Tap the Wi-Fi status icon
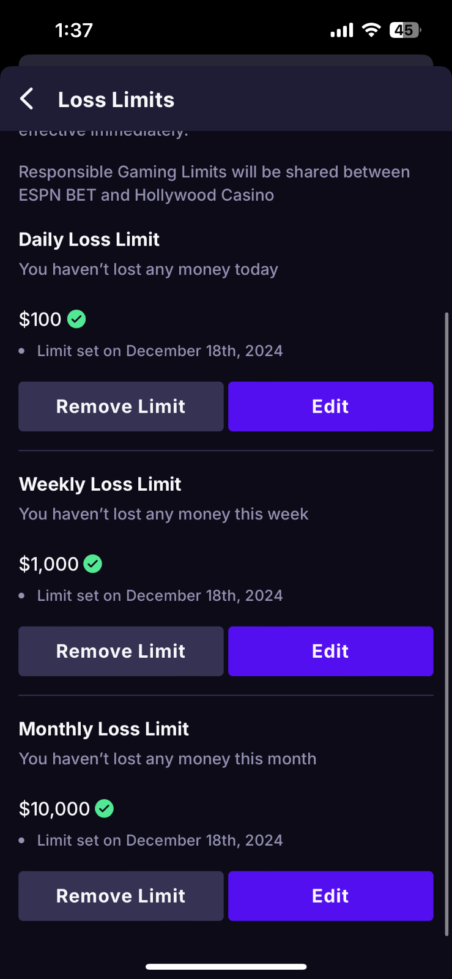The image size is (452, 979). tap(371, 30)
